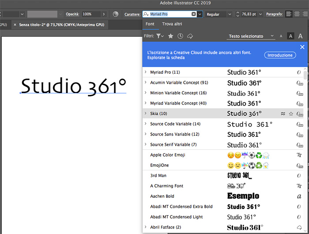This screenshot has width=309, height=234.
Task: Select the 3rd Man font
Action: click(222, 175)
